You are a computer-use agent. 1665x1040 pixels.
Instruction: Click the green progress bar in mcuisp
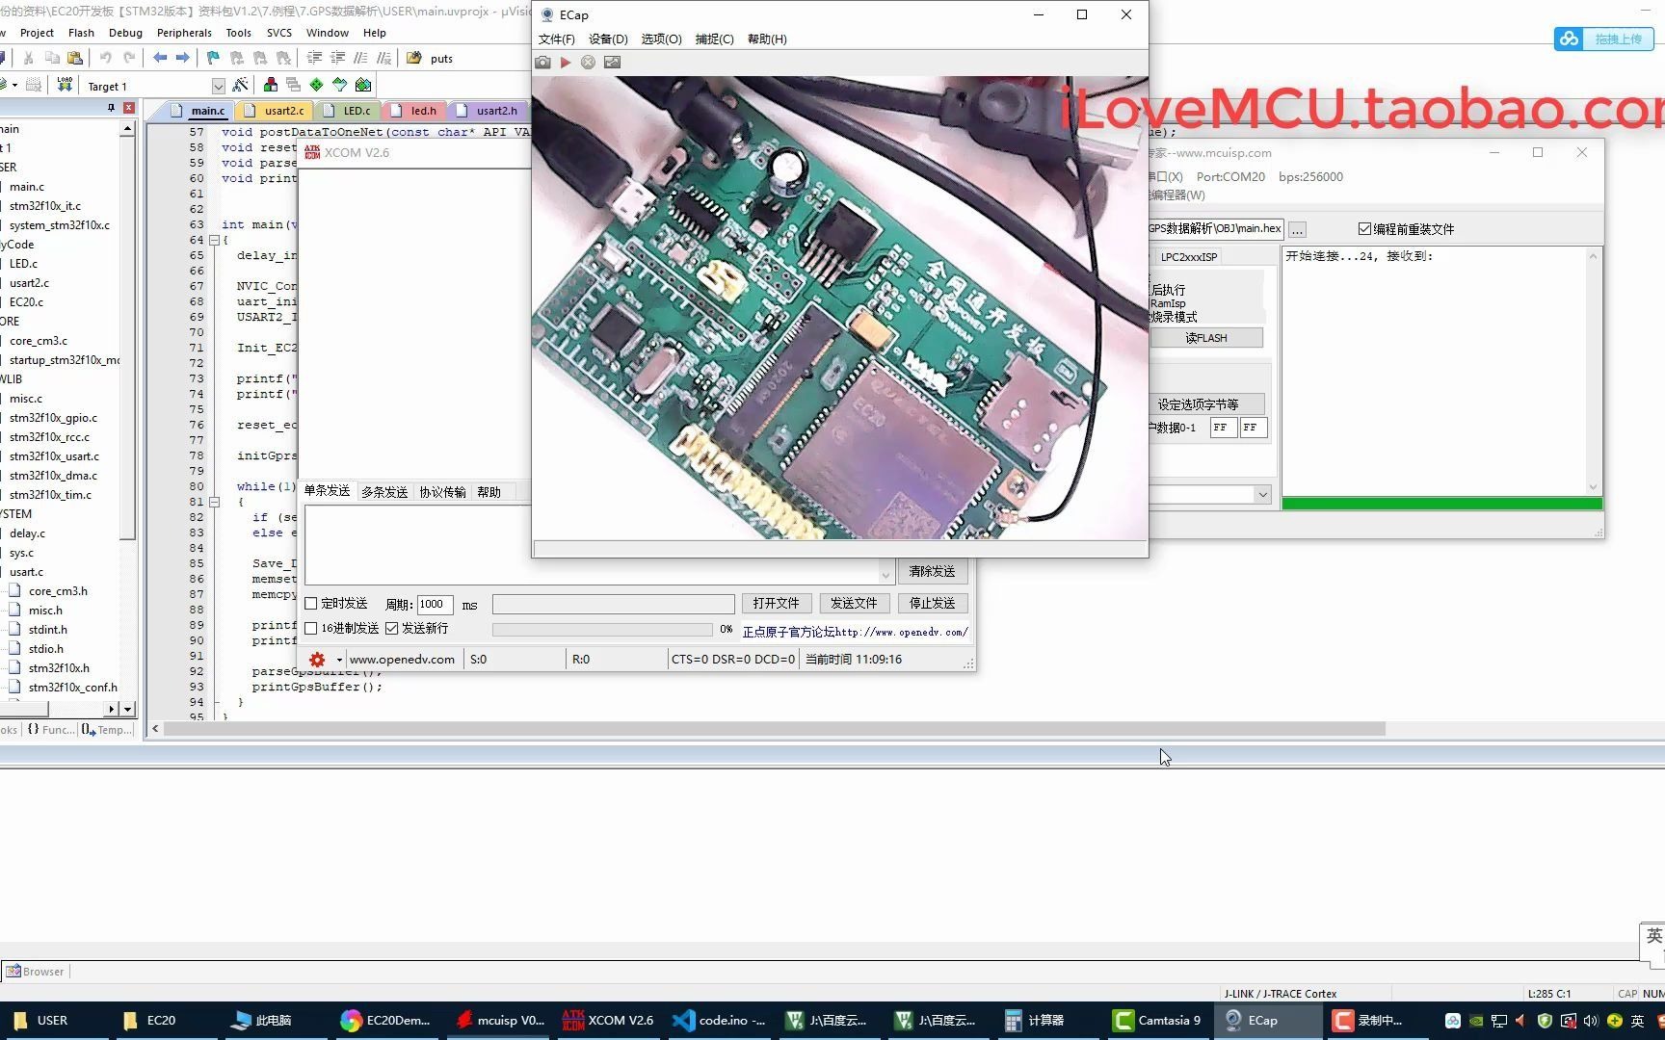click(1439, 502)
